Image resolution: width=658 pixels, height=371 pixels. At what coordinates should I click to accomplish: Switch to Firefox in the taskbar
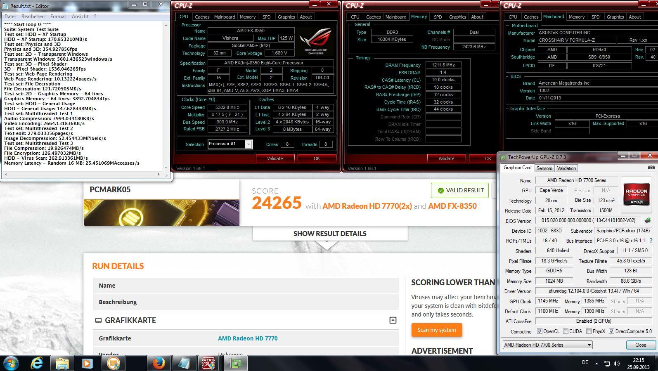pos(159,363)
